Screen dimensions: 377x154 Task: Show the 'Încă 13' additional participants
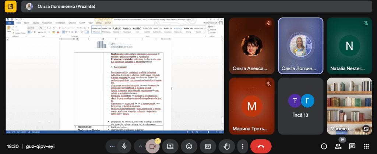coord(300,106)
